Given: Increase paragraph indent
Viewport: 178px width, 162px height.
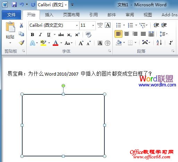Looking at the screenshot, I should pos(164,25).
